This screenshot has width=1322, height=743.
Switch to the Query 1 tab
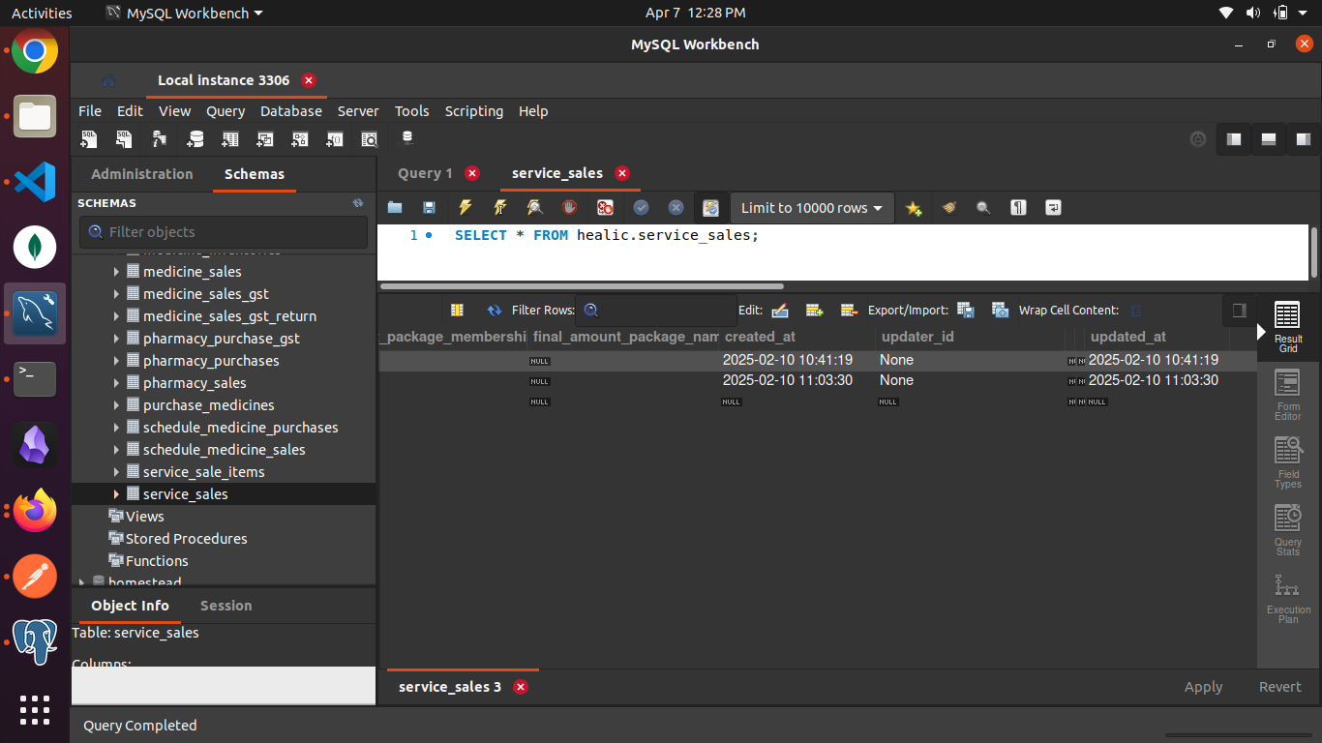425,173
